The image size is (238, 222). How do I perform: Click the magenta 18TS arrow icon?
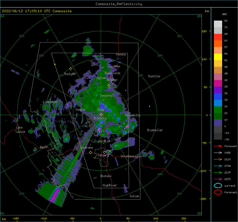tap(218, 179)
